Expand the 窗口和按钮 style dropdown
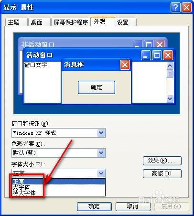This screenshot has height=216, width=194. (101, 133)
